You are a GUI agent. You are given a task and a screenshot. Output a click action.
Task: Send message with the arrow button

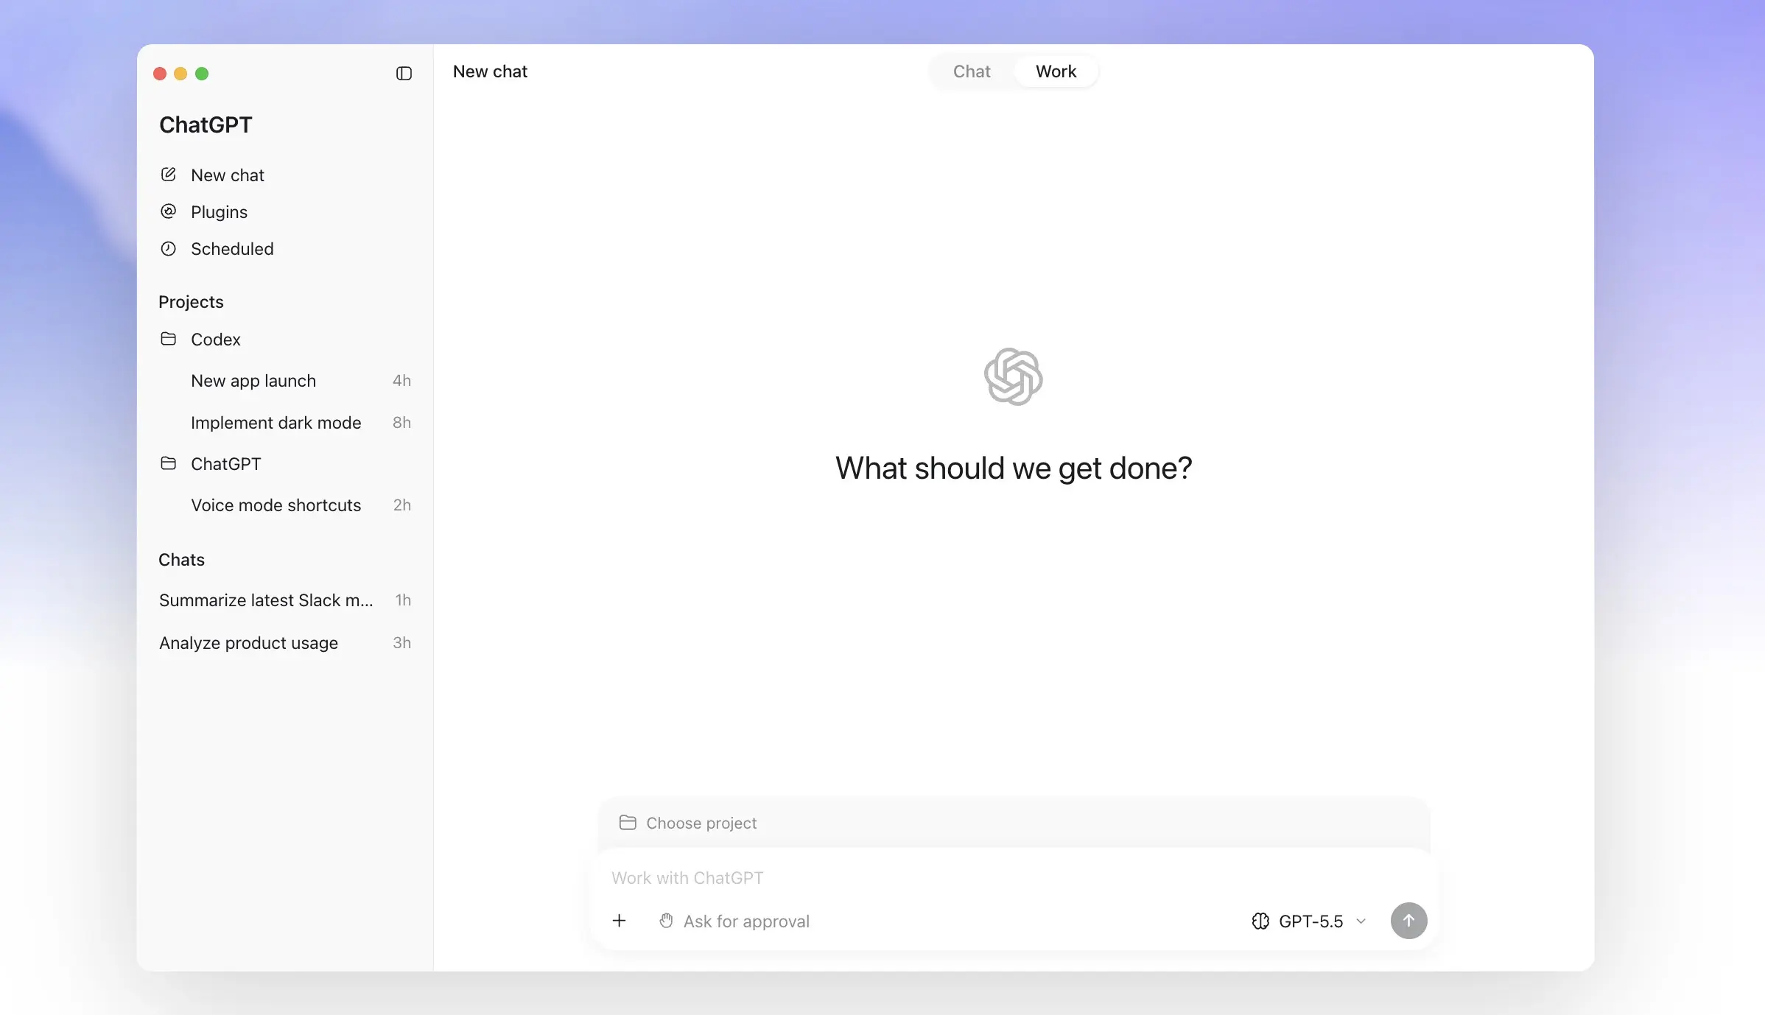1408,921
